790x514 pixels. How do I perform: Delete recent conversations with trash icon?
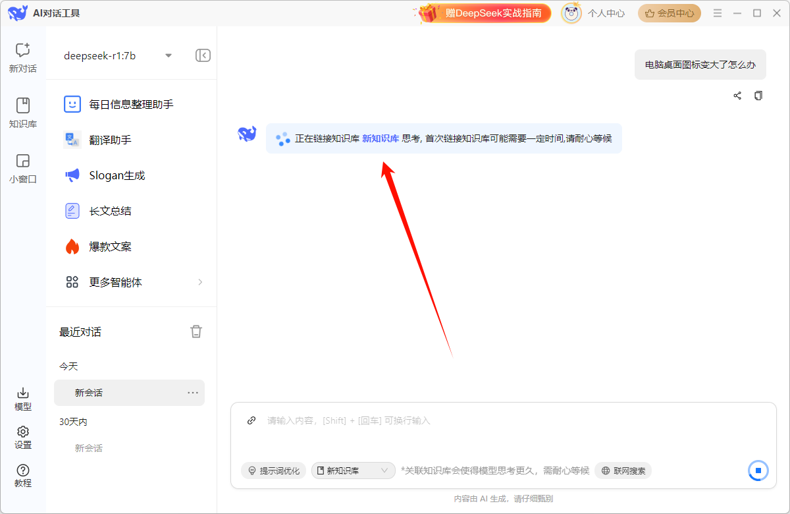coord(196,331)
